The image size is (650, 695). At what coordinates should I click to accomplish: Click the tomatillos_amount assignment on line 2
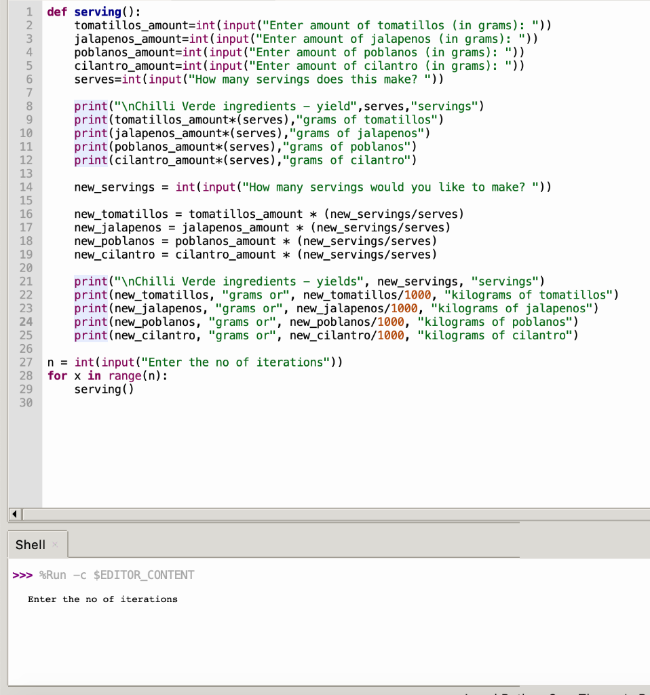click(x=122, y=25)
